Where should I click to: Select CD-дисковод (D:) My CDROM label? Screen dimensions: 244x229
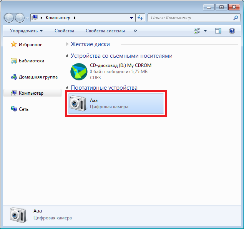point(121,65)
